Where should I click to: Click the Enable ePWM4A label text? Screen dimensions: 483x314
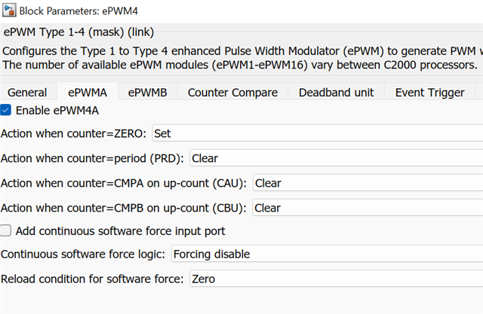coord(57,110)
